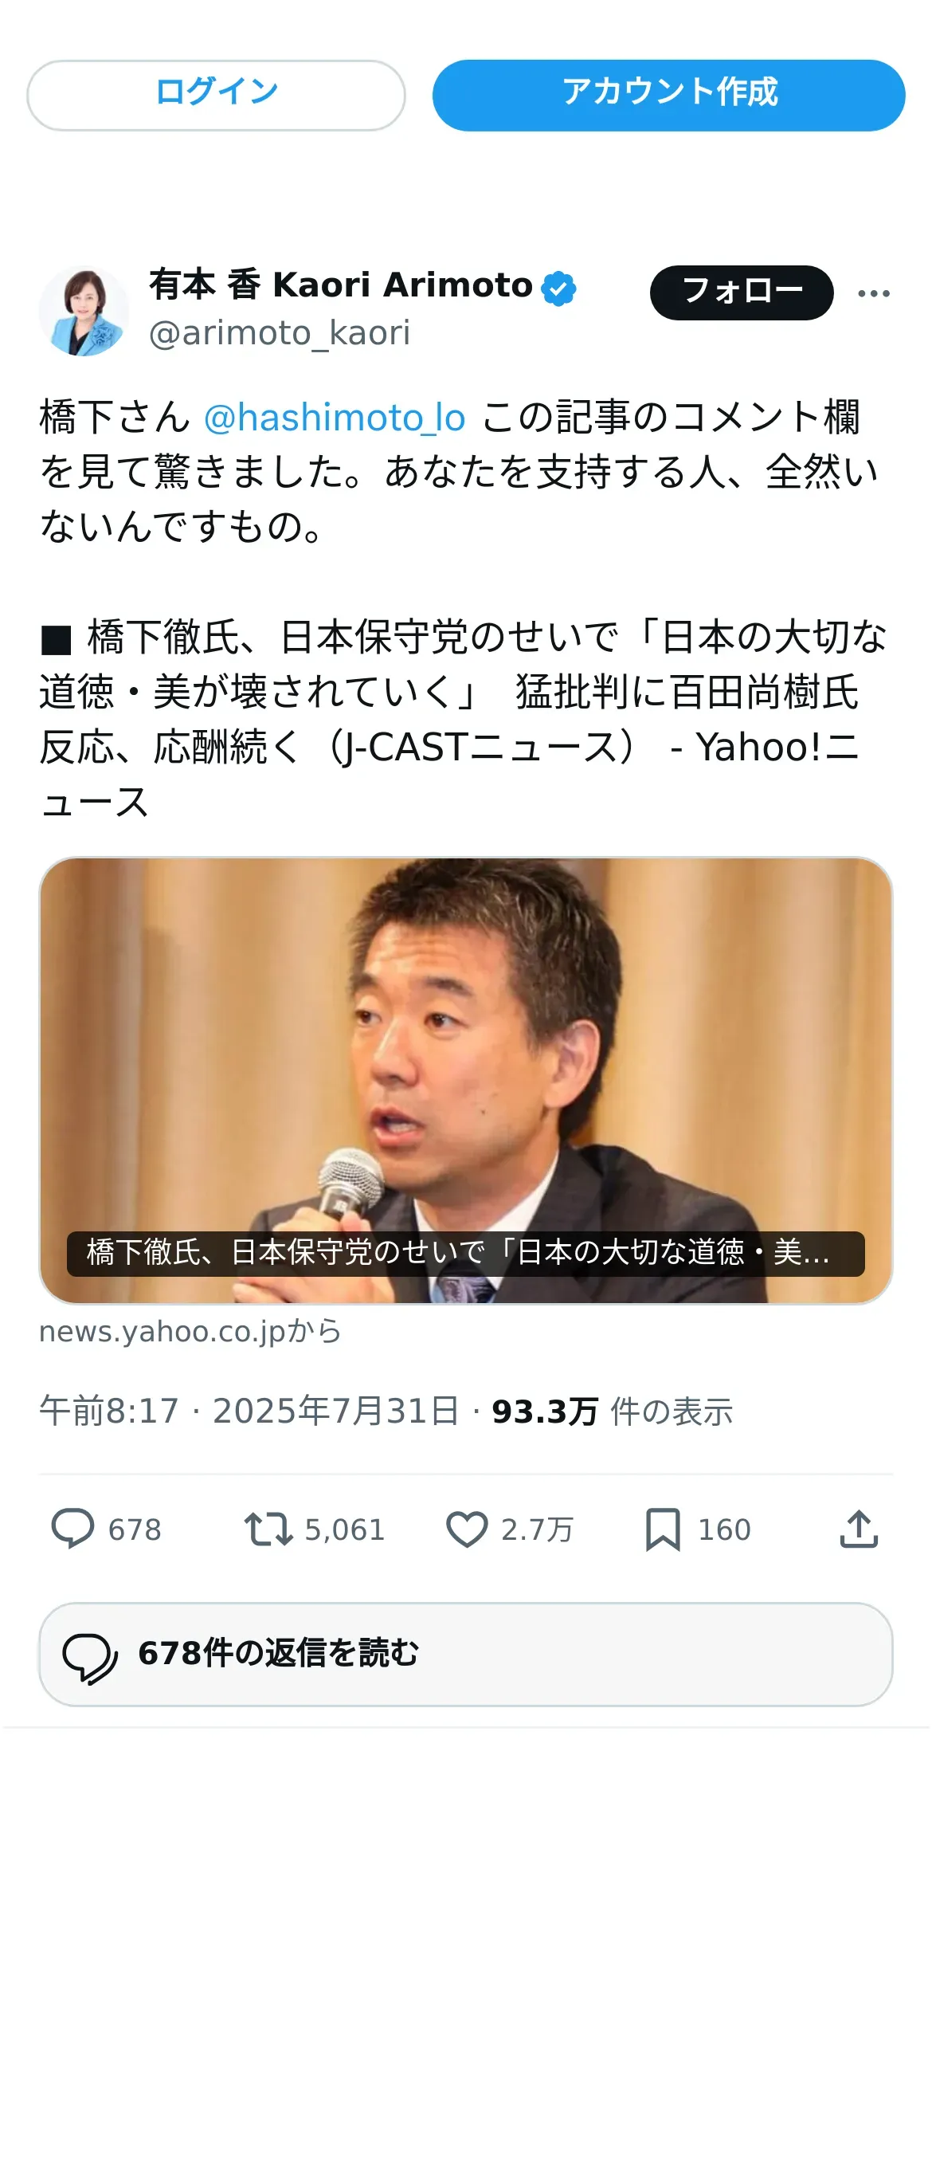The height and width of the screenshot is (2183, 932).
Task: Like the post with heart icon
Action: pos(467,1529)
